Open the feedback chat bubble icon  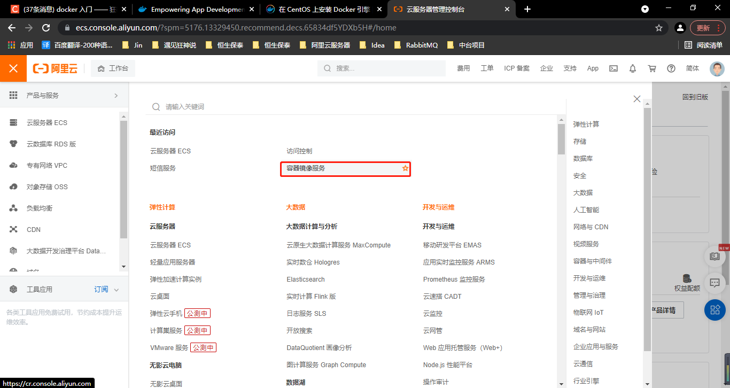coord(715,282)
